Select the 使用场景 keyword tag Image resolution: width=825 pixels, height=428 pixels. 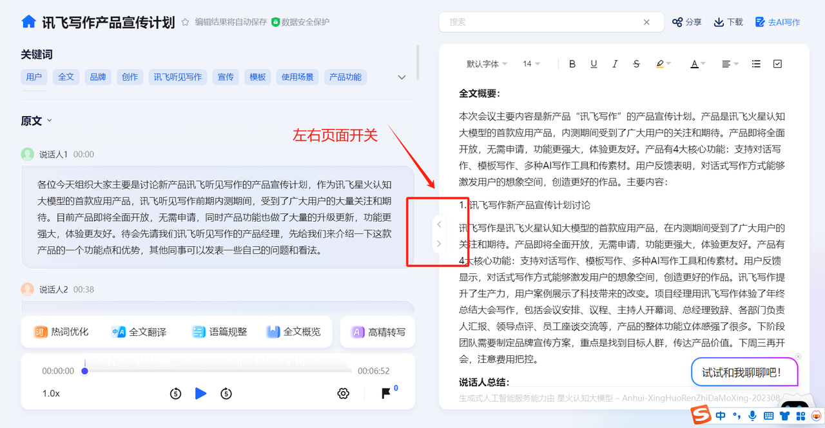click(x=298, y=77)
